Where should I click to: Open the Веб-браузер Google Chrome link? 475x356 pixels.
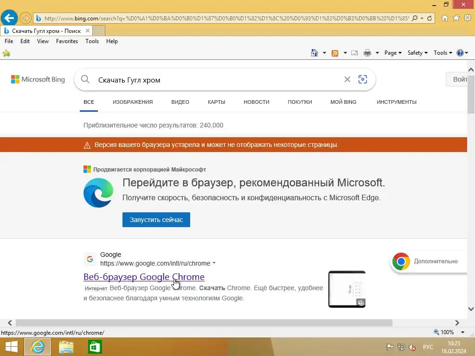(x=144, y=277)
